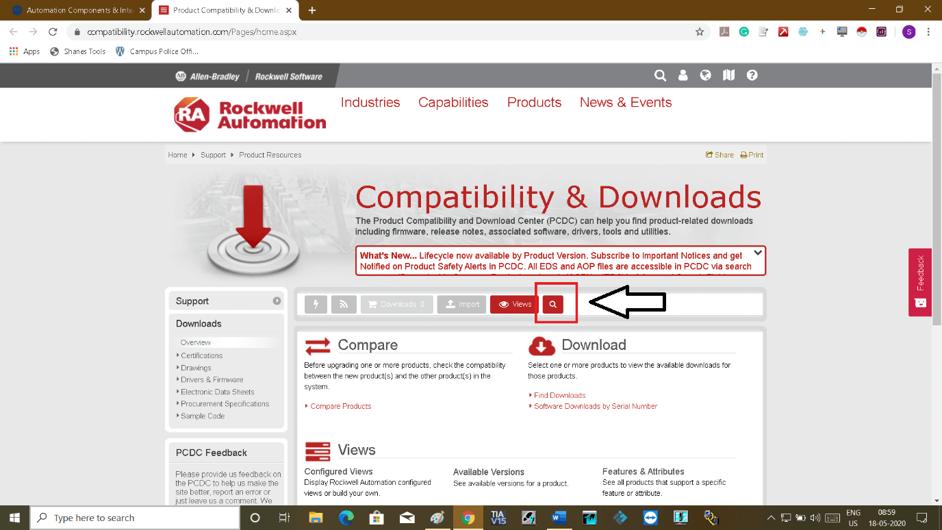The width and height of the screenshot is (942, 530).
Task: Open the News & Events menu
Action: click(626, 102)
